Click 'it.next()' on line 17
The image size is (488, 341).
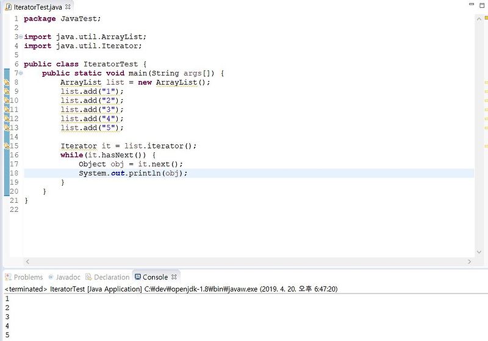(158, 164)
